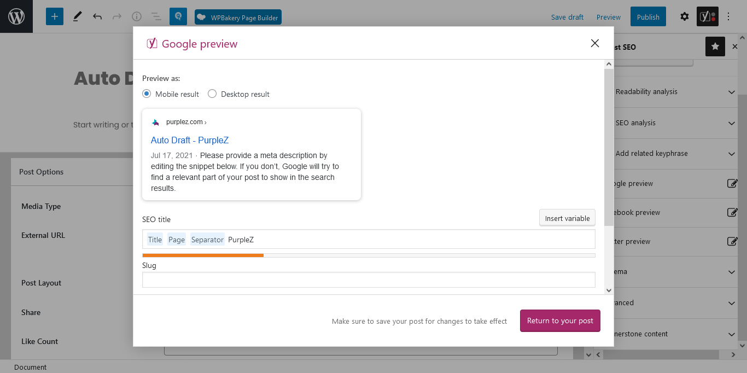Open the three-dot options menu
Image resolution: width=747 pixels, height=373 pixels.
728,16
